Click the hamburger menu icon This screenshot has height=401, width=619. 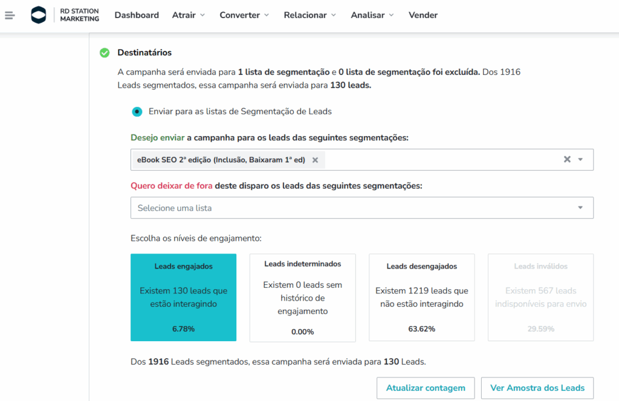(x=9, y=15)
